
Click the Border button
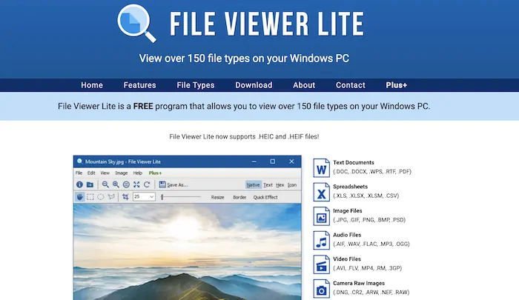[239, 197]
